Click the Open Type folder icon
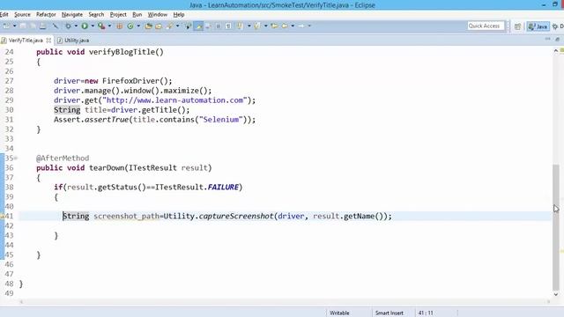The image size is (564, 317). (x=148, y=26)
